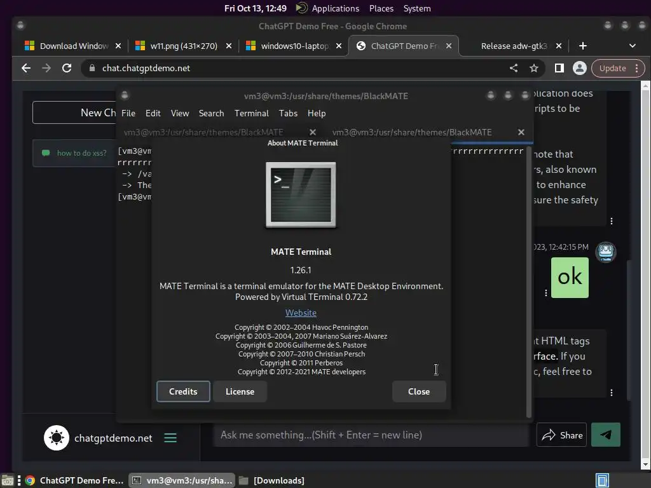Click the site lock icon
Screen dimensions: 651x488
[x=92, y=68]
